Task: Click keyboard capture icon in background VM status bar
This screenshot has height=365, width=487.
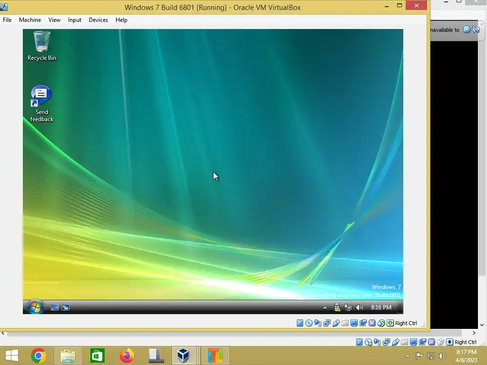Action: click(449, 342)
